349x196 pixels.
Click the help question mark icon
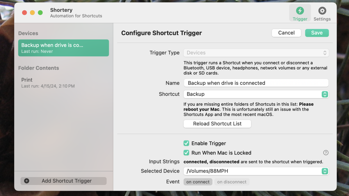[326, 153]
